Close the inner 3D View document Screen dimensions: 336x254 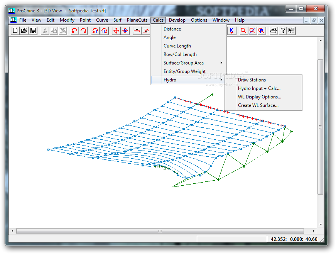coord(321,20)
